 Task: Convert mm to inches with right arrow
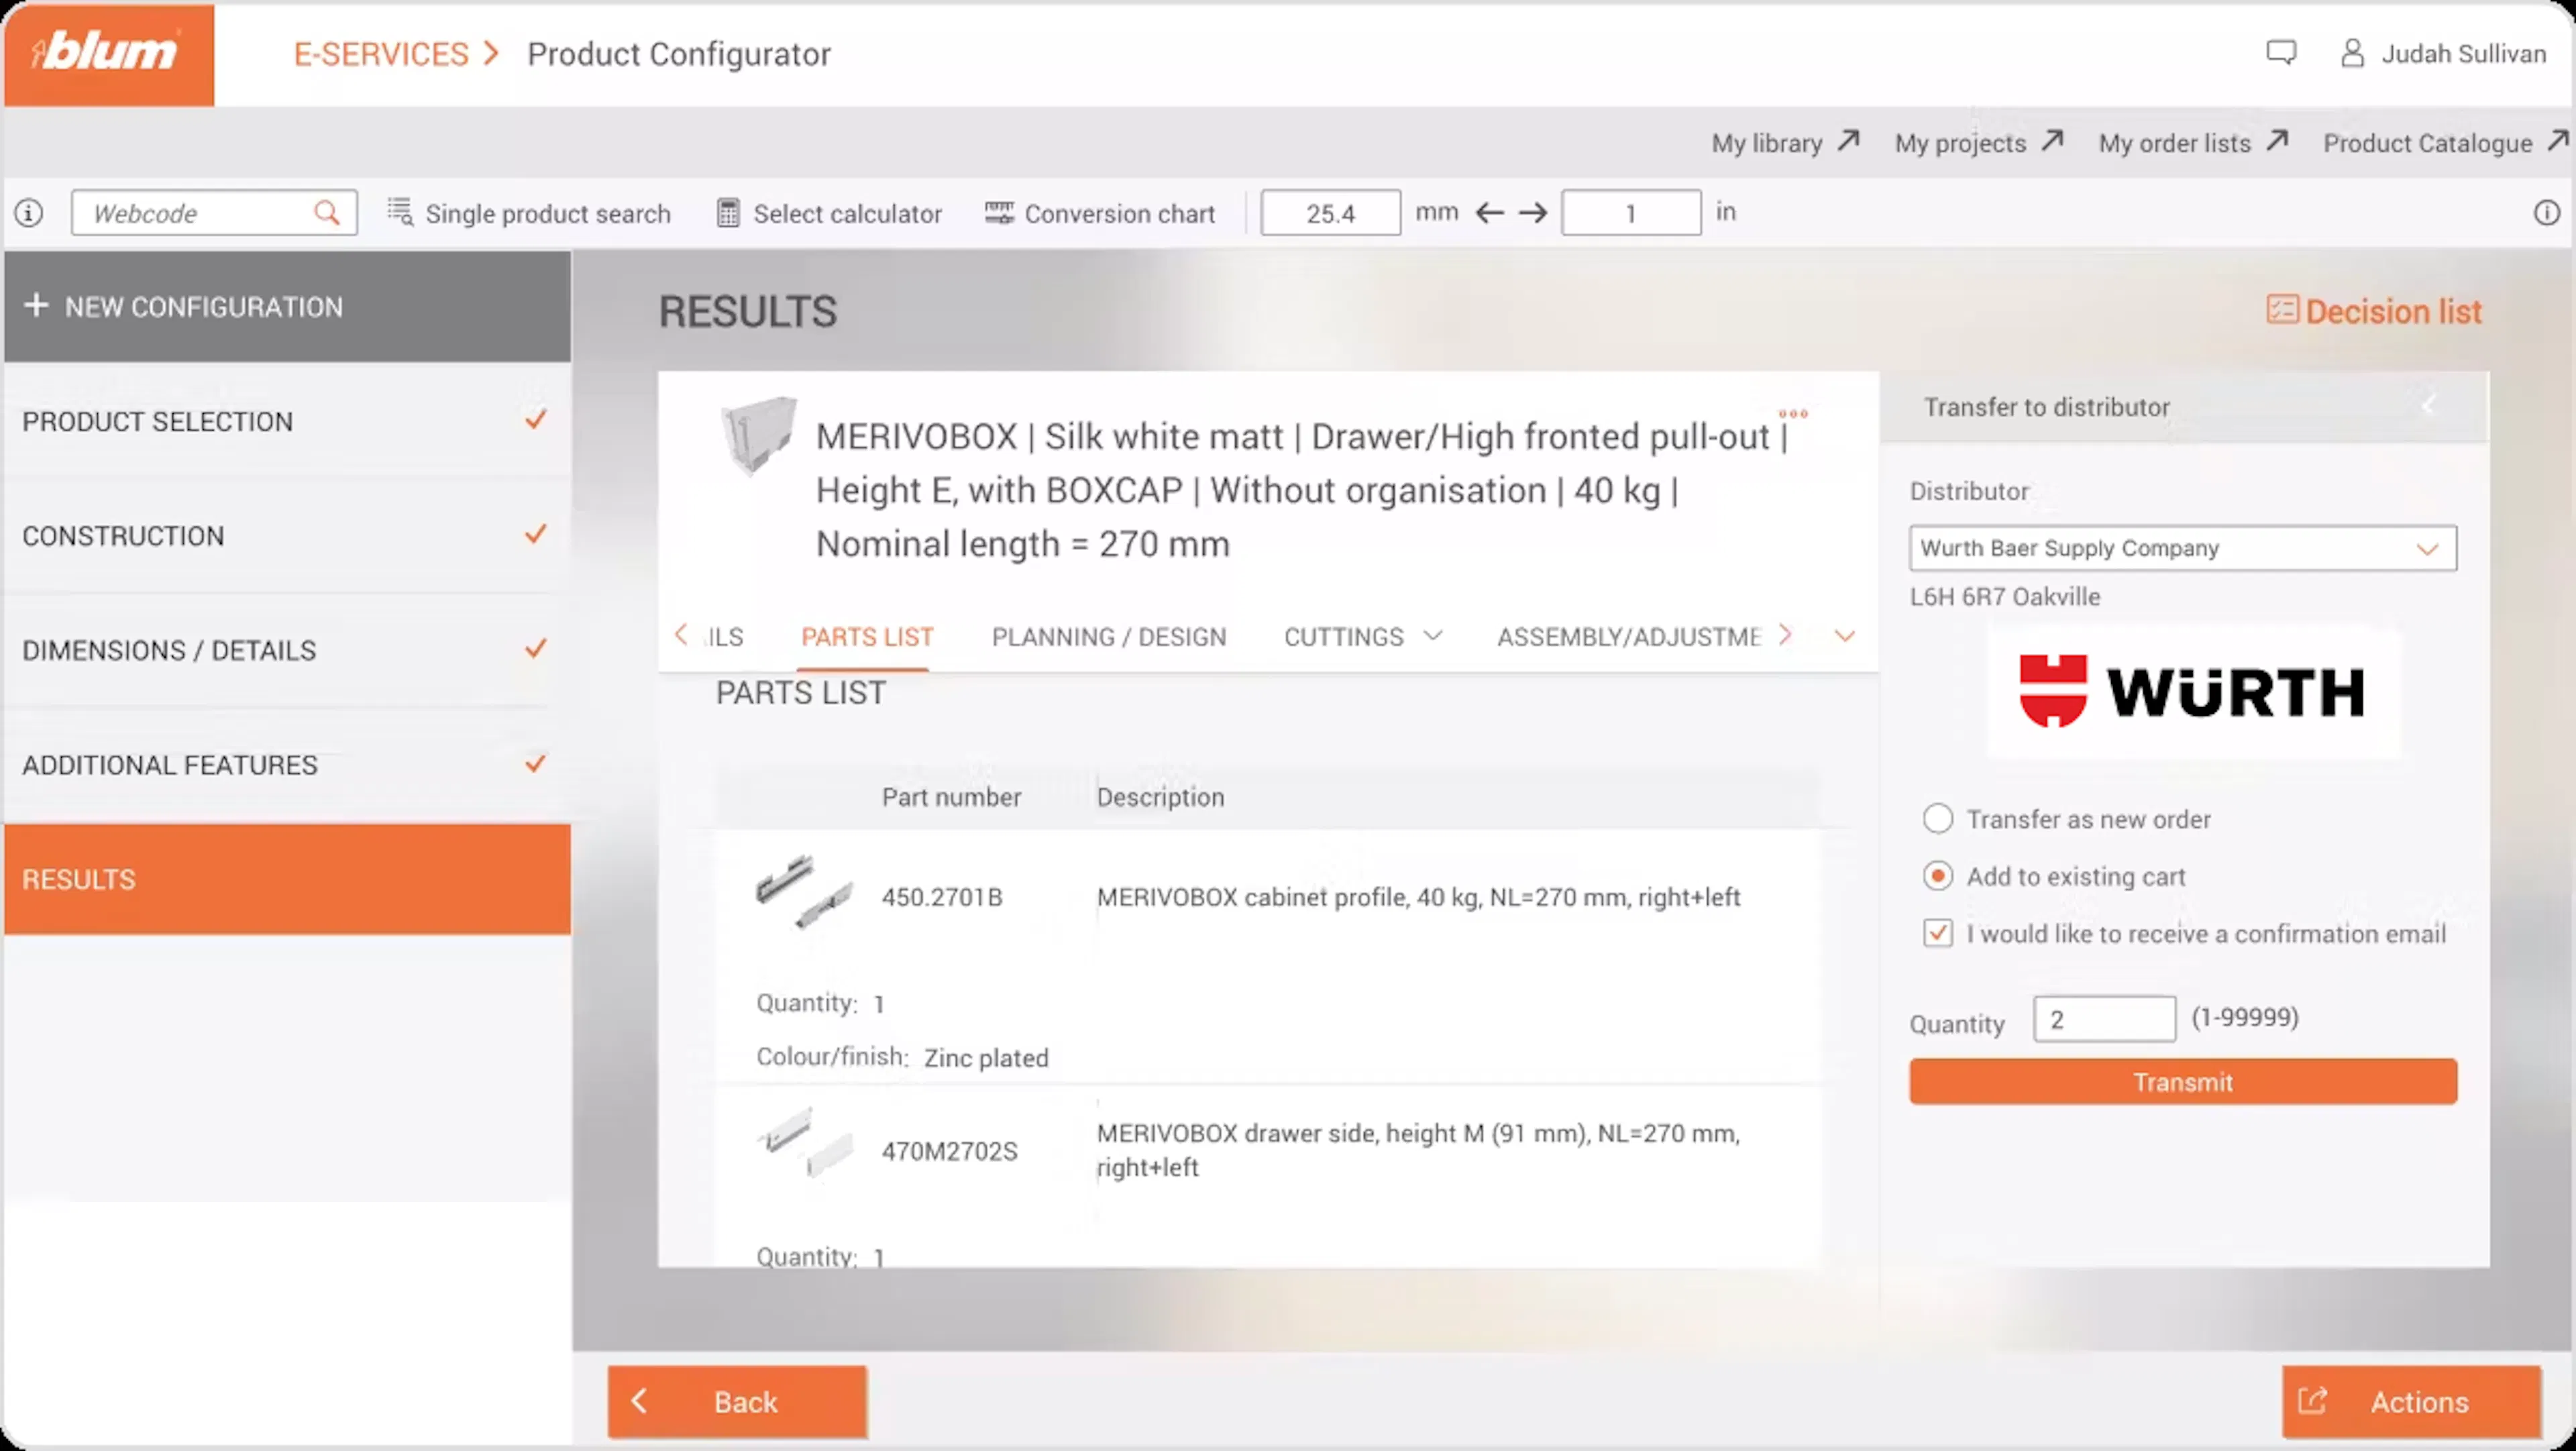pyautogui.click(x=1533, y=213)
